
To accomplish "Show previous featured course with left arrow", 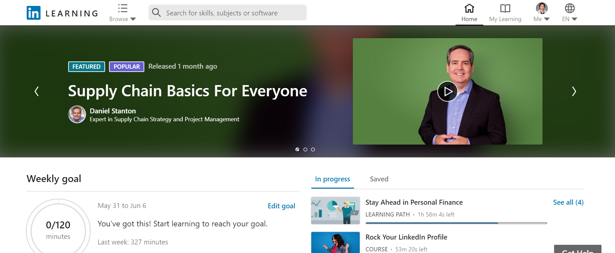I will click(x=37, y=91).
